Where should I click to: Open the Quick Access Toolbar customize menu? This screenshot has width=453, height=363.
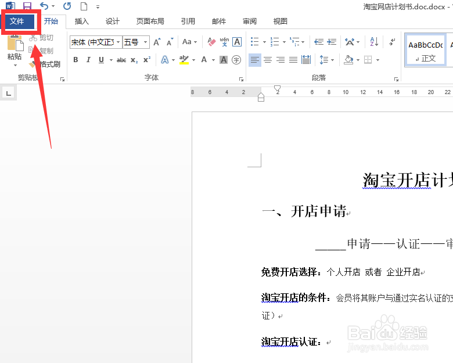coord(98,6)
